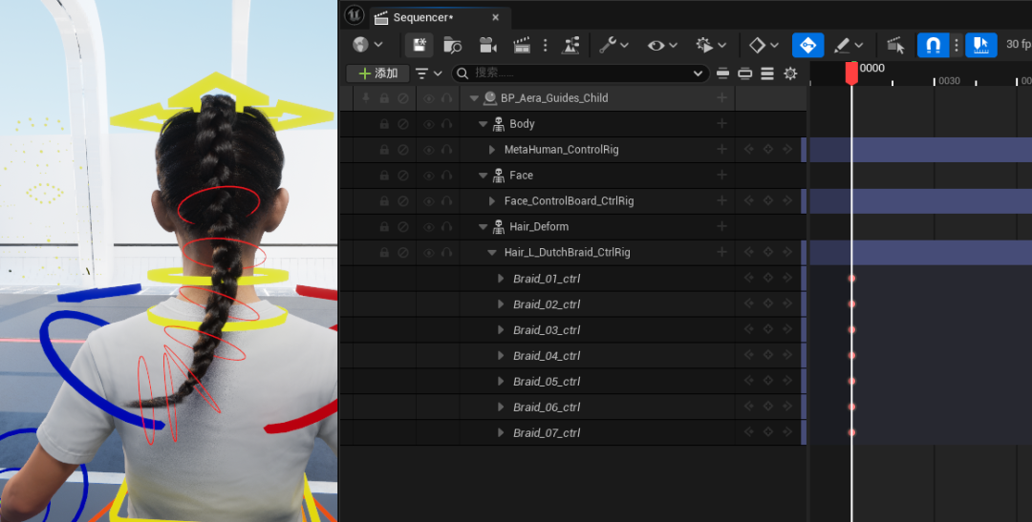Go to next key on Hair_L_DutchBraid_CtrlRig

pyautogui.click(x=787, y=252)
